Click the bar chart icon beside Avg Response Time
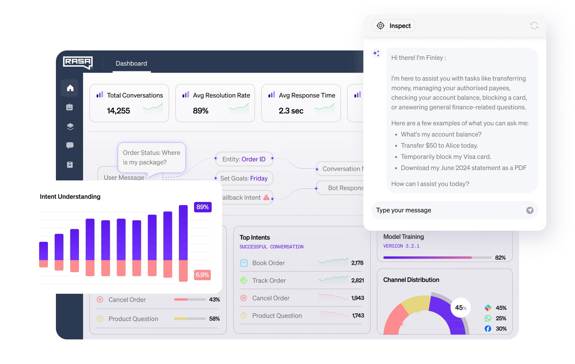This screenshot has height=364, width=575. [272, 95]
